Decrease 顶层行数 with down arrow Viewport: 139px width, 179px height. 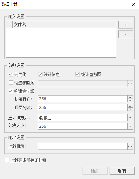130,101
